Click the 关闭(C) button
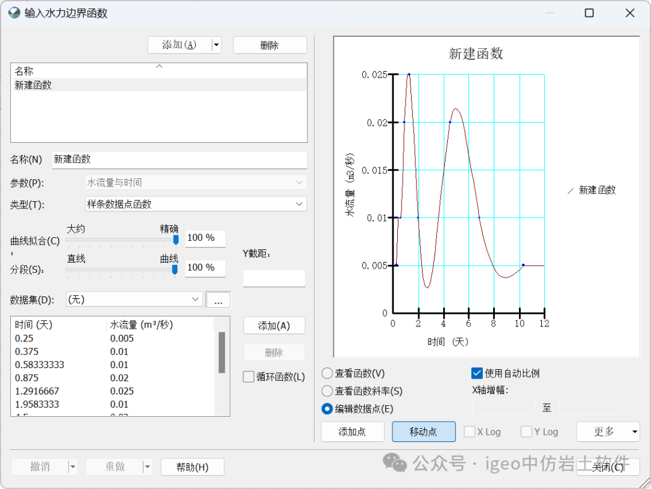Viewport: 651px width, 489px height. click(x=607, y=467)
